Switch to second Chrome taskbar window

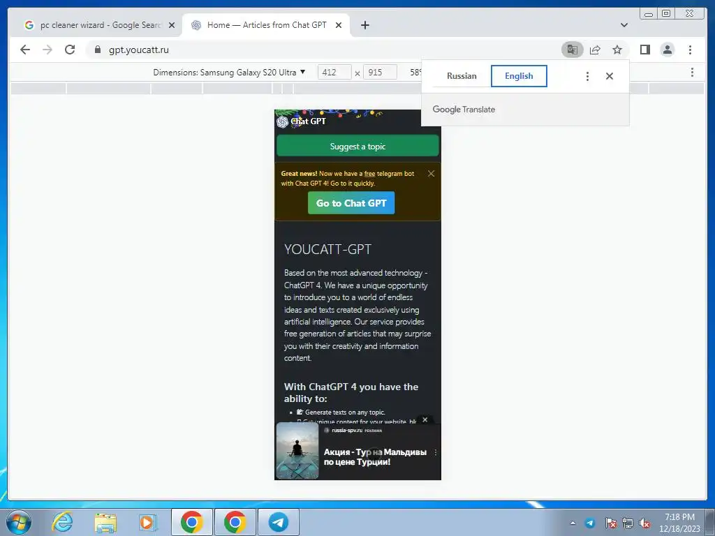(235, 522)
